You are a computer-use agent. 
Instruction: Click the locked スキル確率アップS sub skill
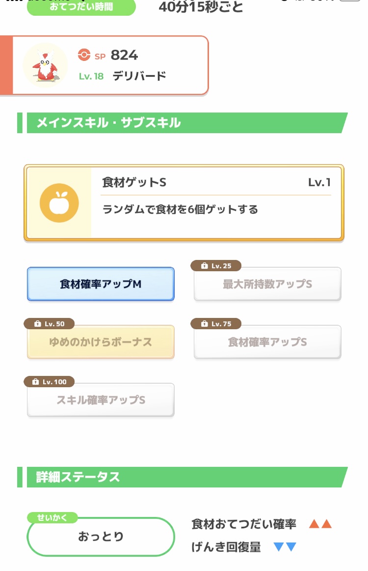click(101, 400)
